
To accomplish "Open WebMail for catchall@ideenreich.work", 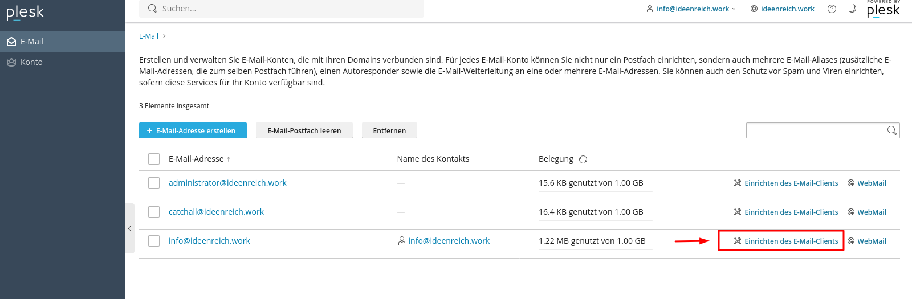I will coord(866,212).
